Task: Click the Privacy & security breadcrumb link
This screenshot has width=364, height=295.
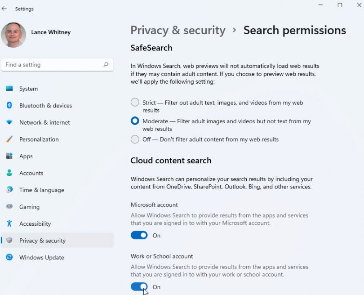Action: pyautogui.click(x=178, y=30)
